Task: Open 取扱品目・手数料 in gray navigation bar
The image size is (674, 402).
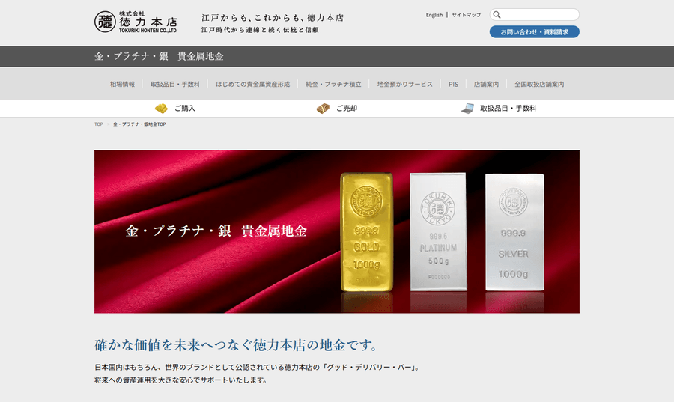Action: 175,84
